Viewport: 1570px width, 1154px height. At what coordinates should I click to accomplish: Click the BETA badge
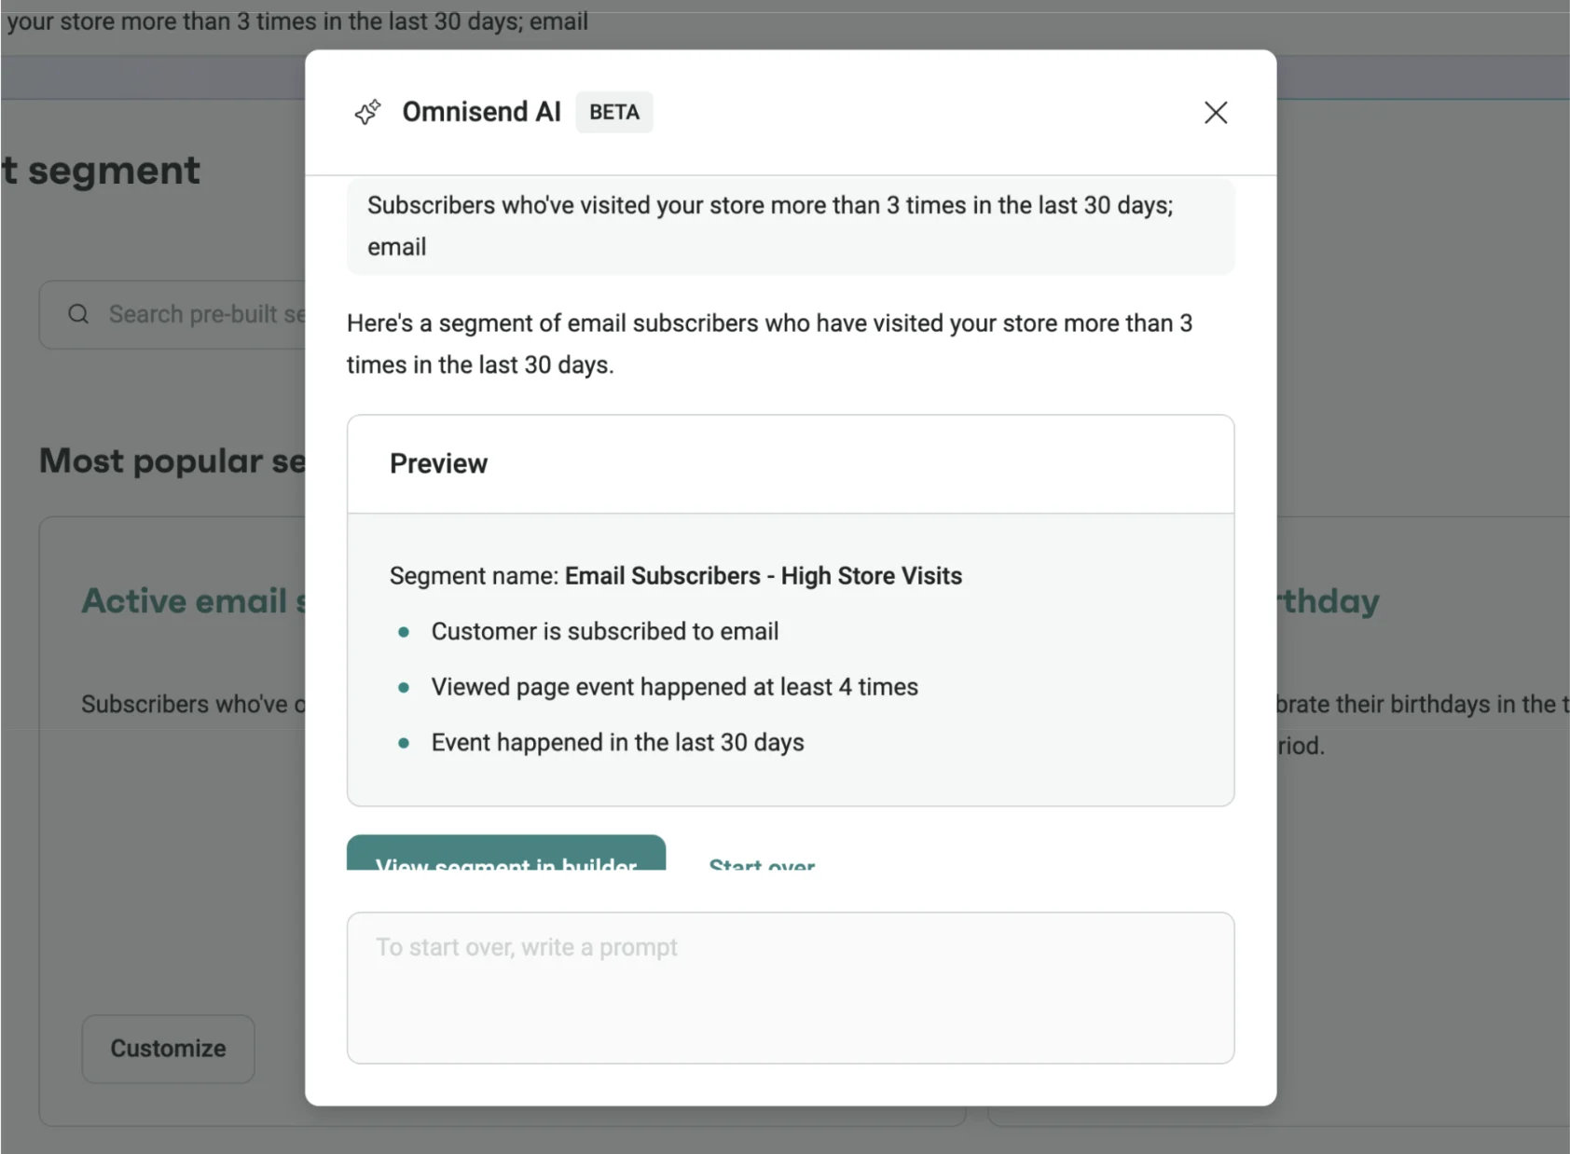pos(614,112)
